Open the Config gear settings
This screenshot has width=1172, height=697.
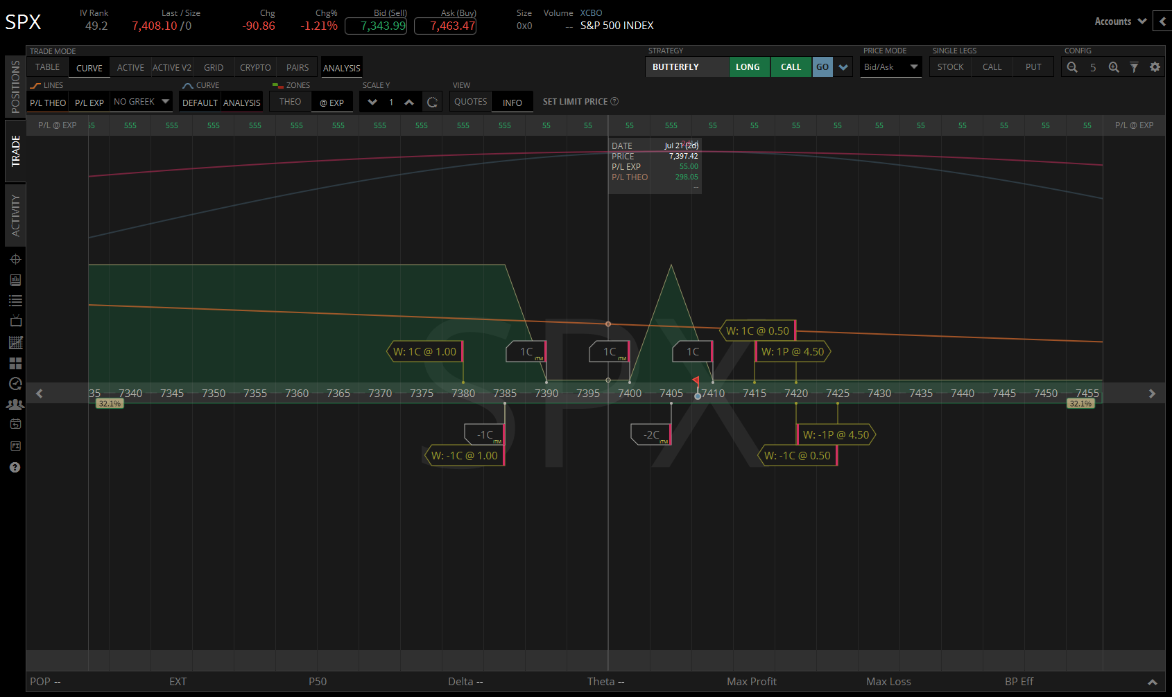pos(1155,67)
